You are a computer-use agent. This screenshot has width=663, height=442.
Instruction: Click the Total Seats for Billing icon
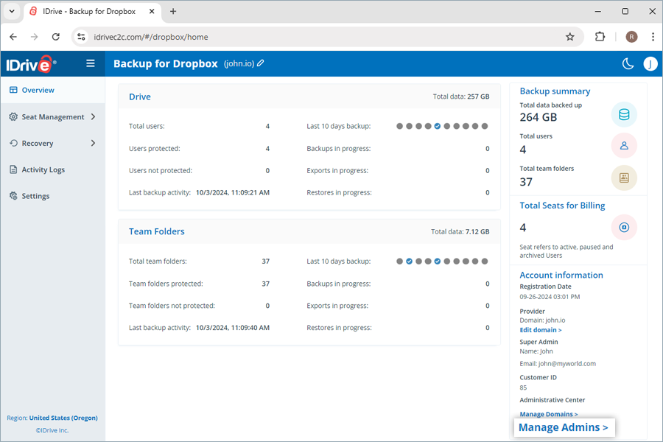624,227
